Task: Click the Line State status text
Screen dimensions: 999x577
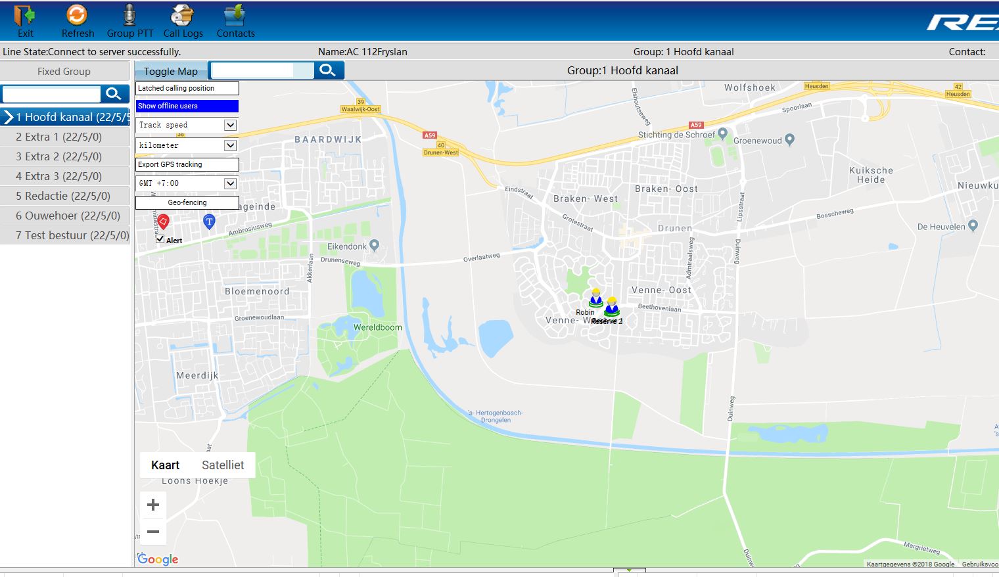Action: tap(92, 51)
